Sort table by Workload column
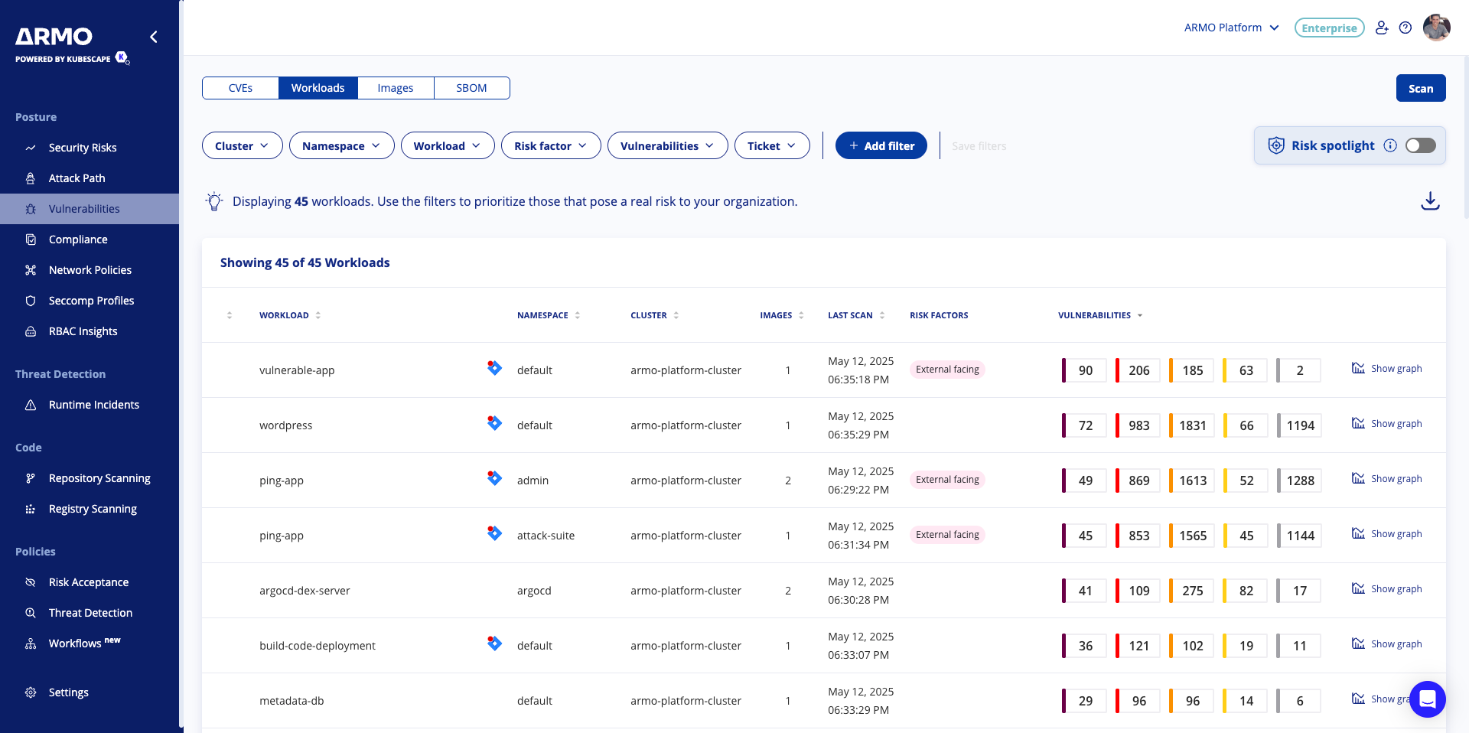 pyautogui.click(x=290, y=315)
